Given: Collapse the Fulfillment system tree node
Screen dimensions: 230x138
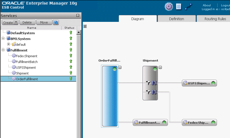Looking at the screenshot, I should 3,50.
